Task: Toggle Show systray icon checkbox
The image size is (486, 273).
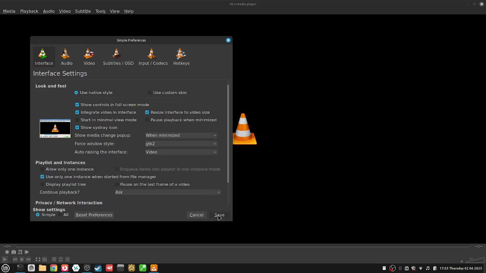Action: (96, 127)
